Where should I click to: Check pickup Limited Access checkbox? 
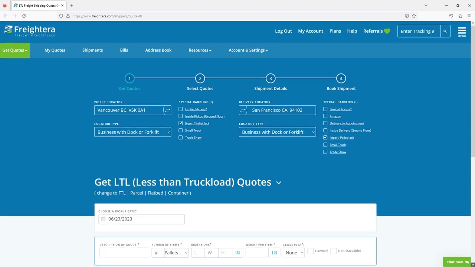pyautogui.click(x=181, y=109)
